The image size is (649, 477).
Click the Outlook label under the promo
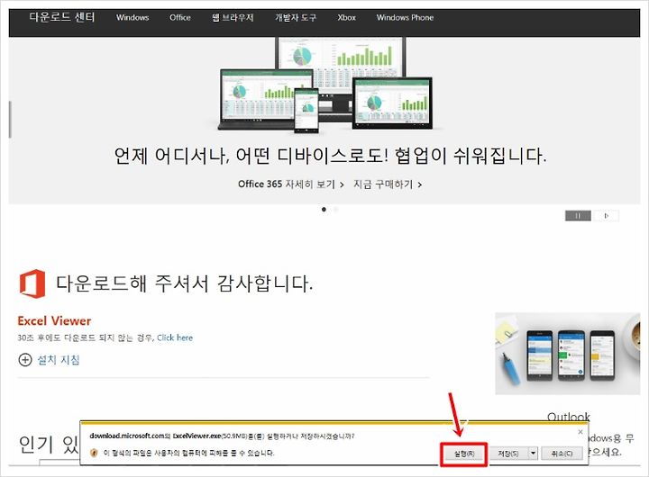568,416
